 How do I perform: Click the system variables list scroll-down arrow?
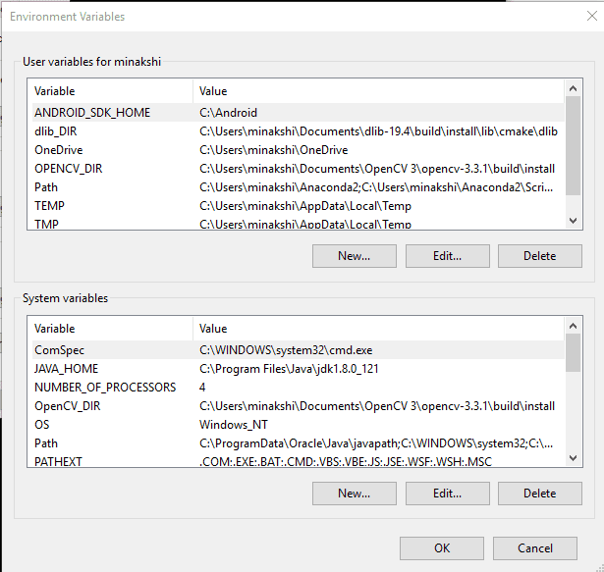click(x=574, y=458)
